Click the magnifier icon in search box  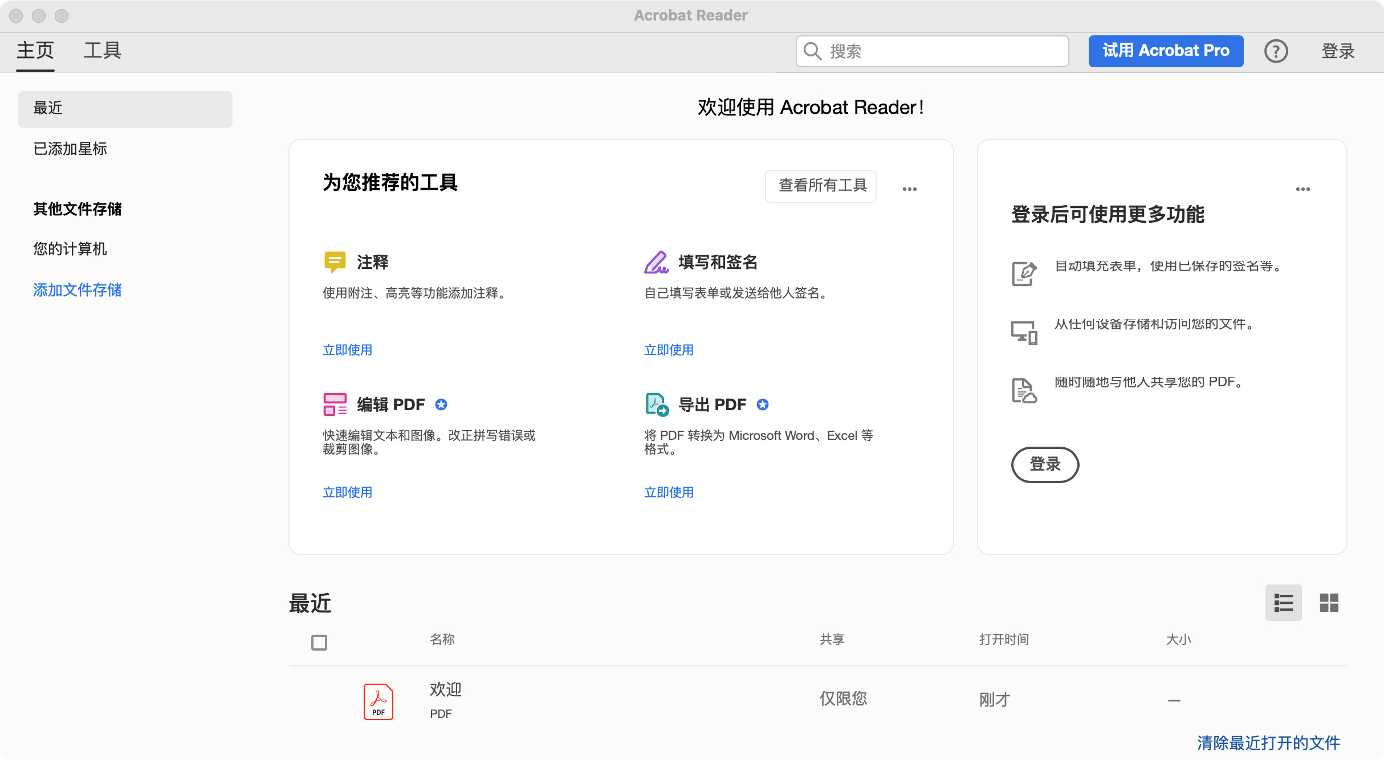(812, 51)
